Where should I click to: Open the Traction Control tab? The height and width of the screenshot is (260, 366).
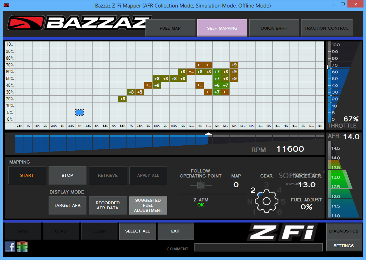click(326, 28)
